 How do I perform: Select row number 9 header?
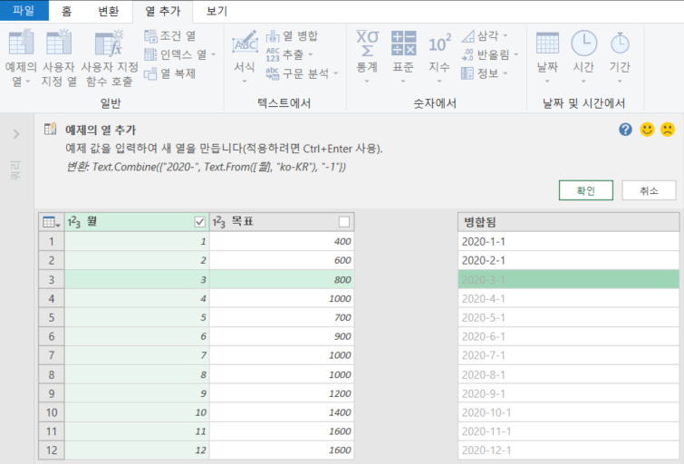pyautogui.click(x=52, y=393)
